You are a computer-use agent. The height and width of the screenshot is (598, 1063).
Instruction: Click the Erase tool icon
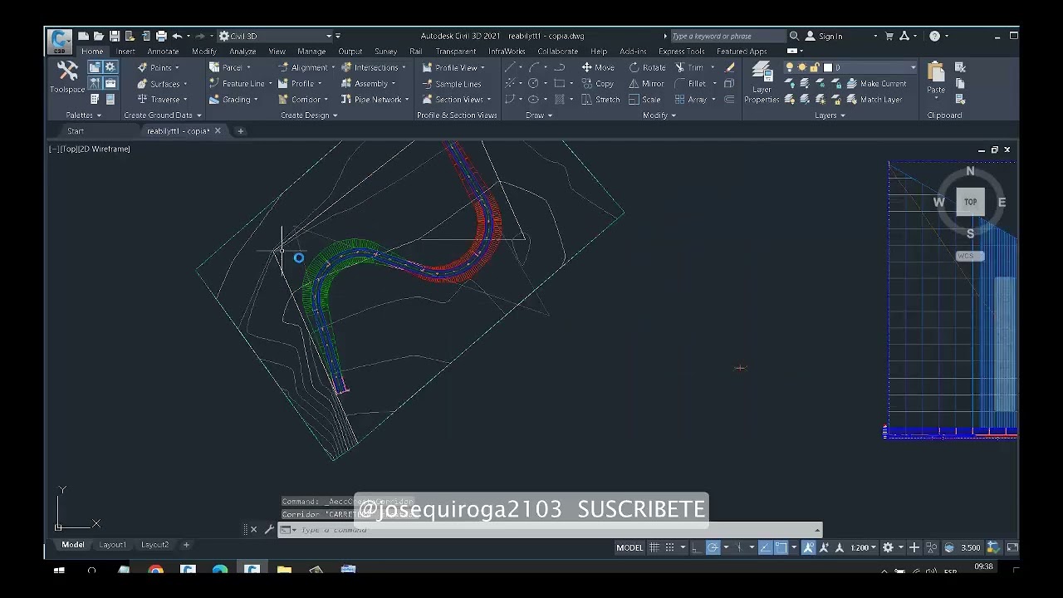coord(729,67)
